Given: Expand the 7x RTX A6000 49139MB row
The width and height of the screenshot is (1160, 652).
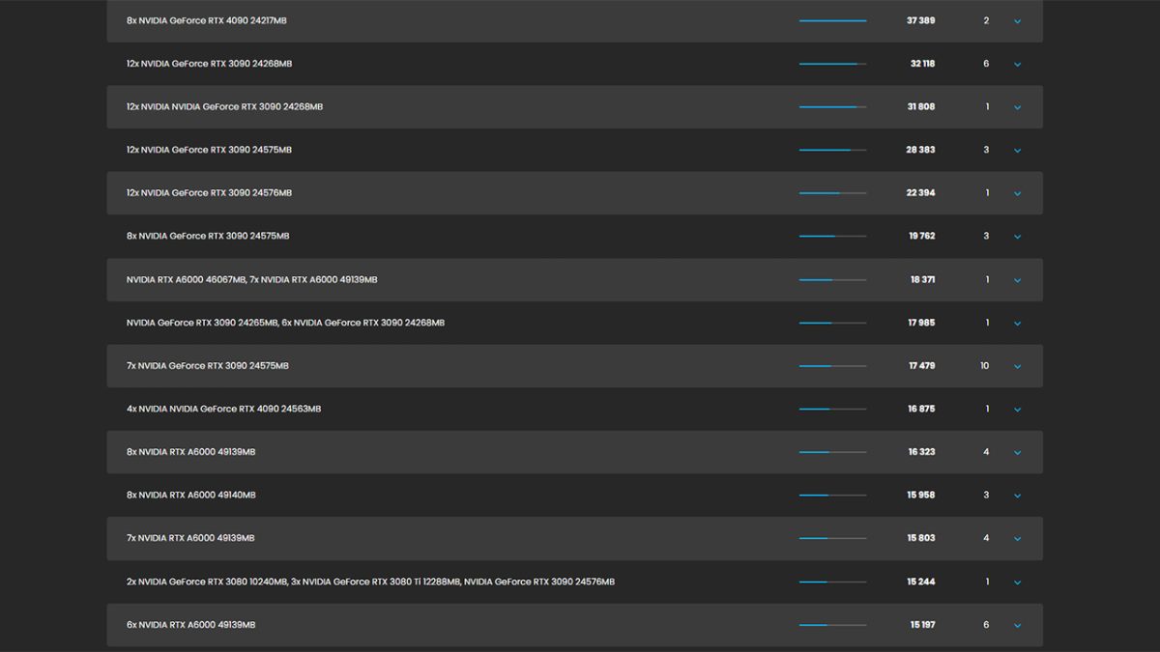Looking at the screenshot, I should [1017, 539].
